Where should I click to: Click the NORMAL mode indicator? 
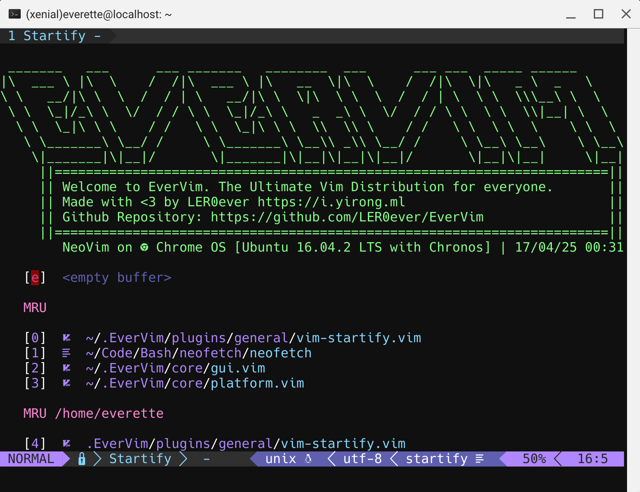(31, 459)
